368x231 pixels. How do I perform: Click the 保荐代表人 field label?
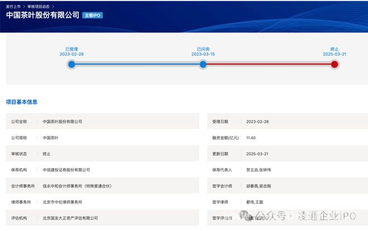coord(222,170)
